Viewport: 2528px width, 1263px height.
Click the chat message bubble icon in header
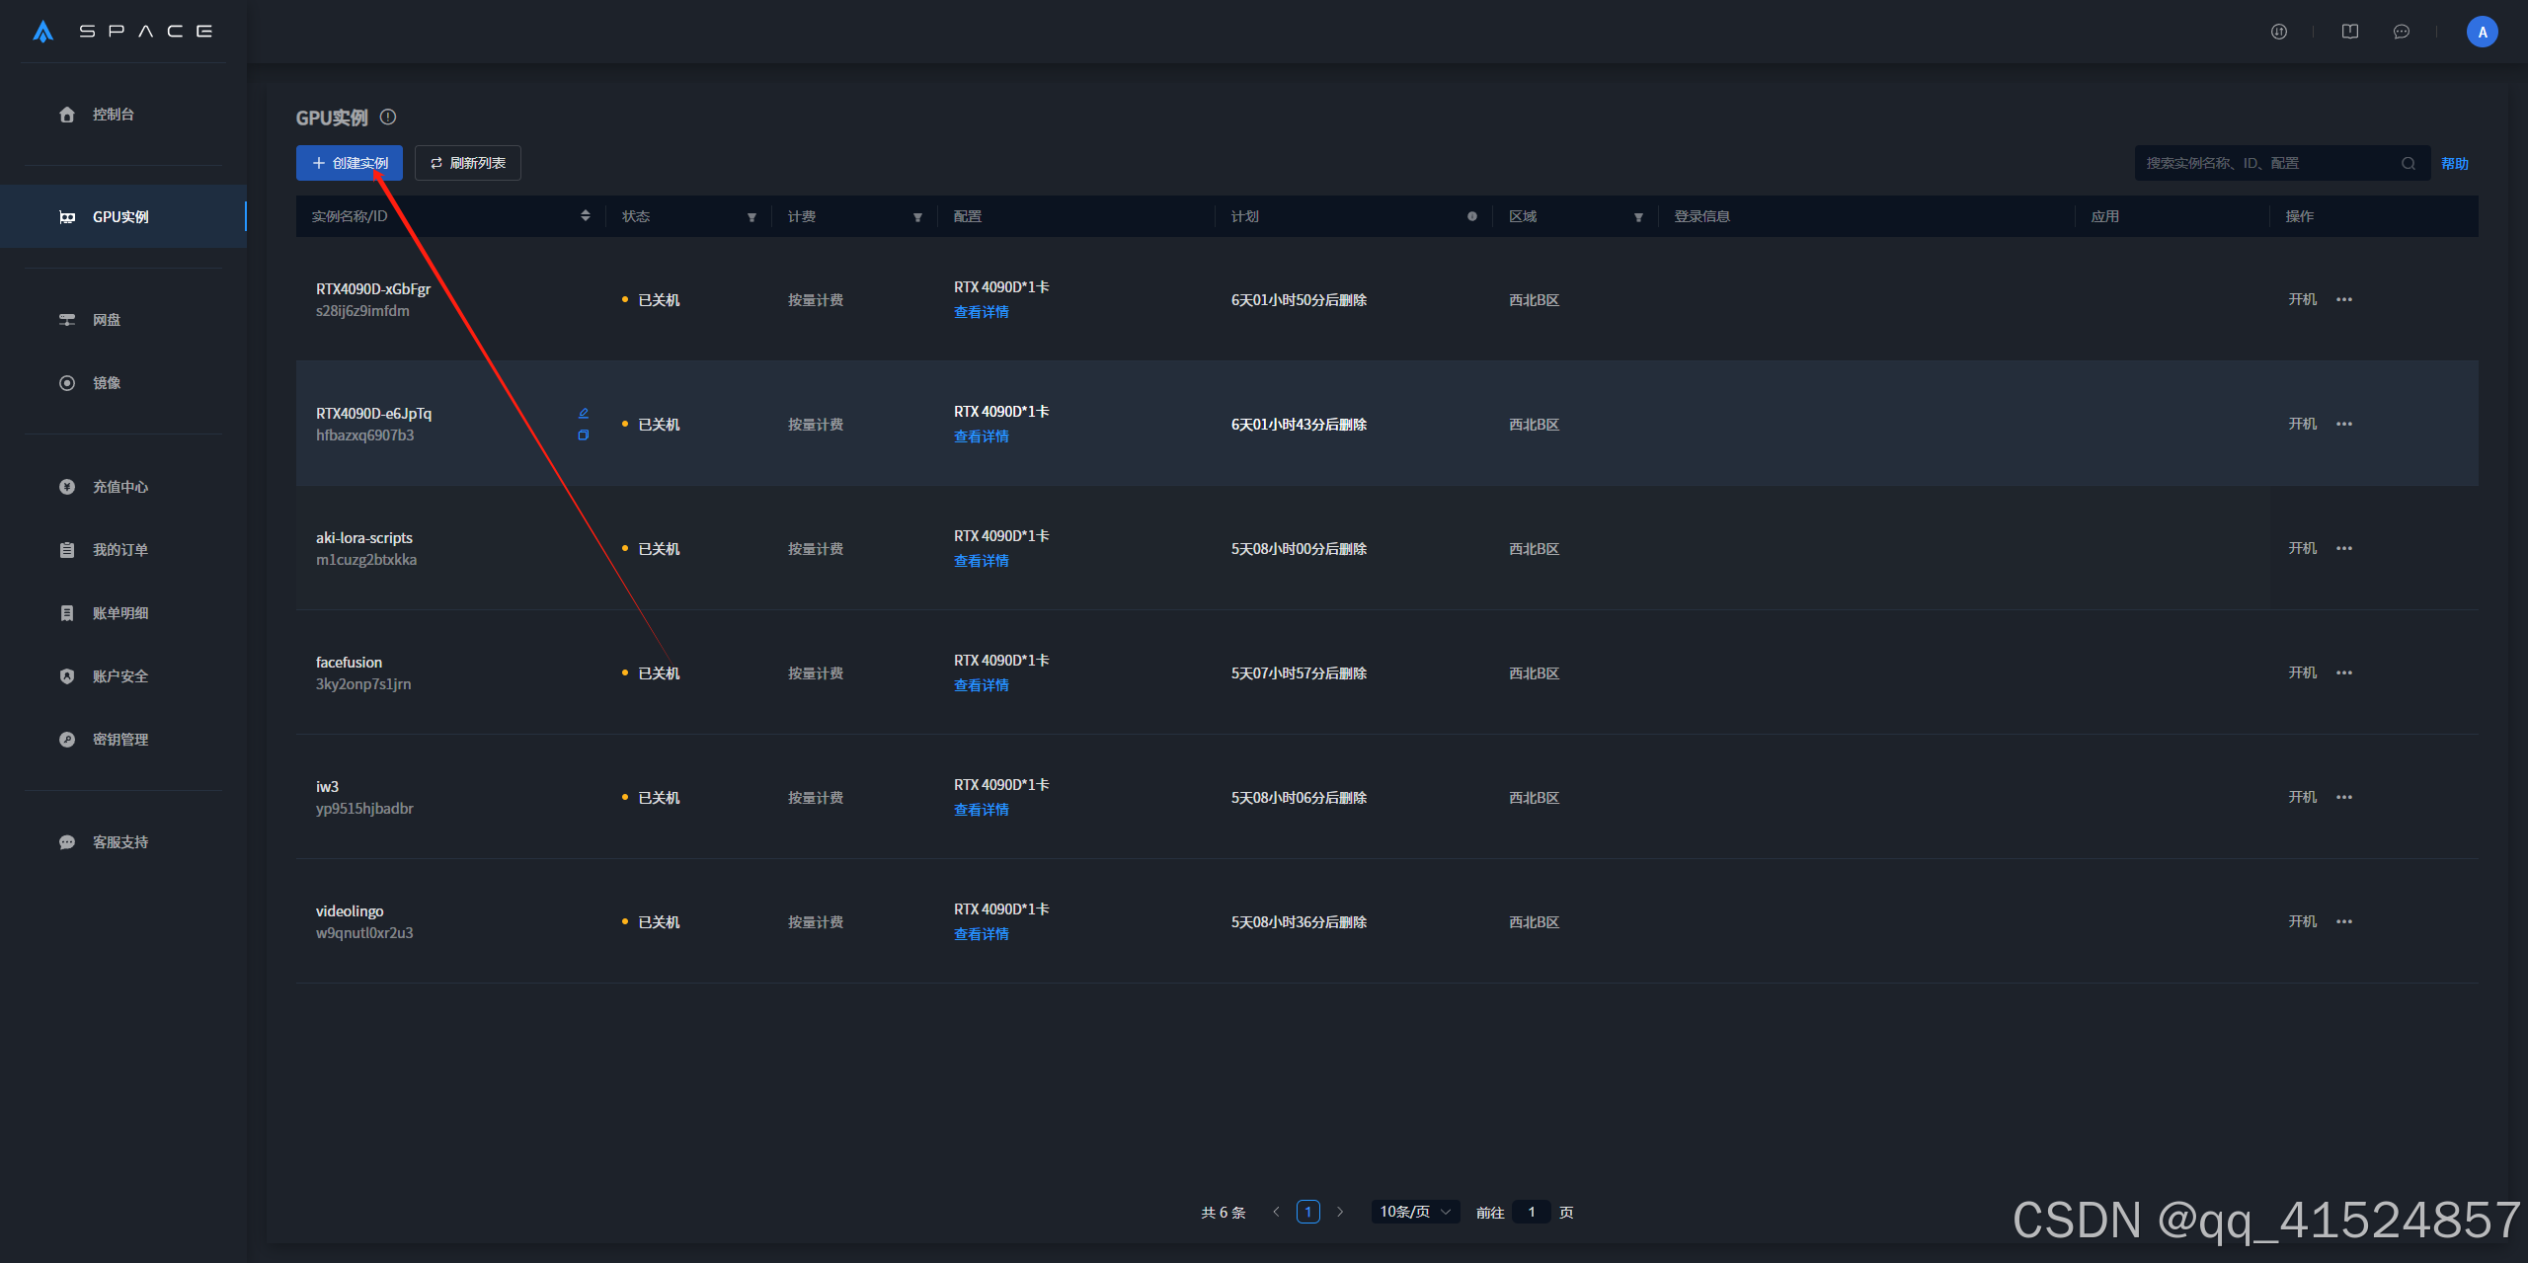tap(2401, 32)
